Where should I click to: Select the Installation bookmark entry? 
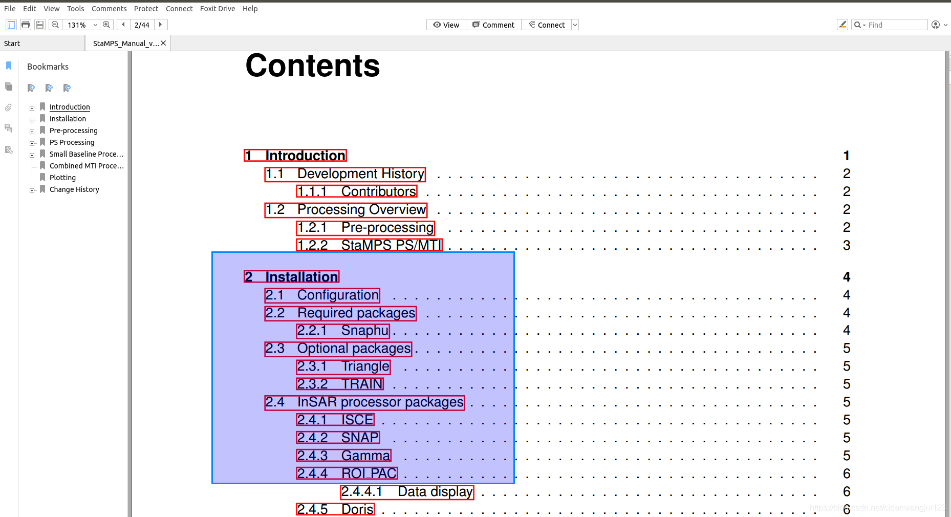point(68,119)
